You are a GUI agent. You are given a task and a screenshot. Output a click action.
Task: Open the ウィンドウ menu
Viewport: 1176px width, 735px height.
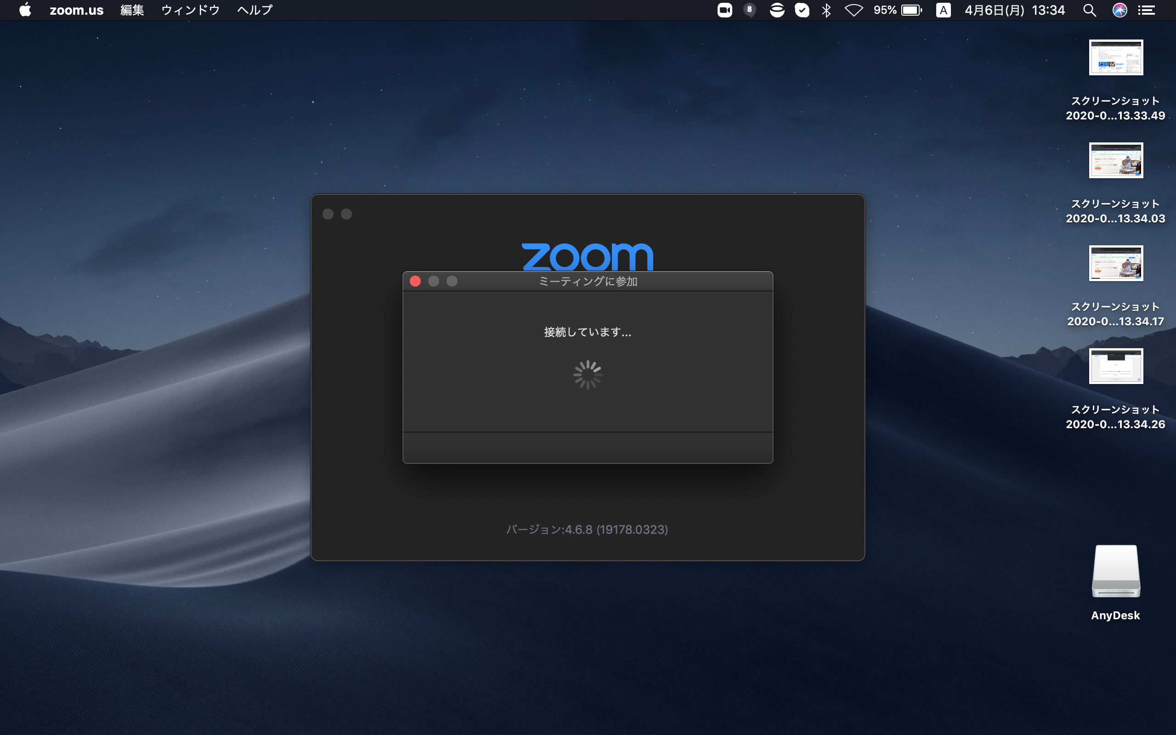[191, 10]
